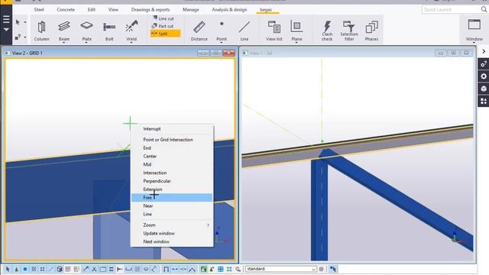Expand the Zoom submenu arrow
Viewport: 489px width, 275px height.
pos(208,225)
